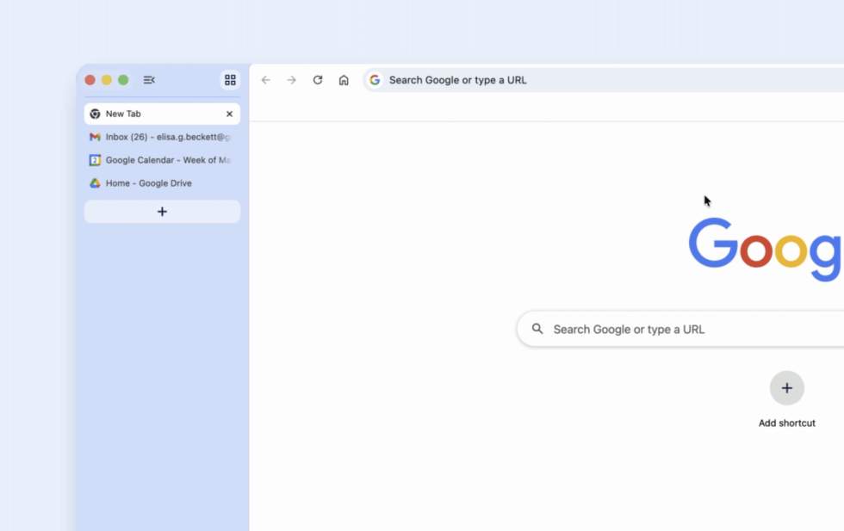Screen dimensions: 844x531
Task: Open the tab groups grid icon
Action: pos(229,79)
